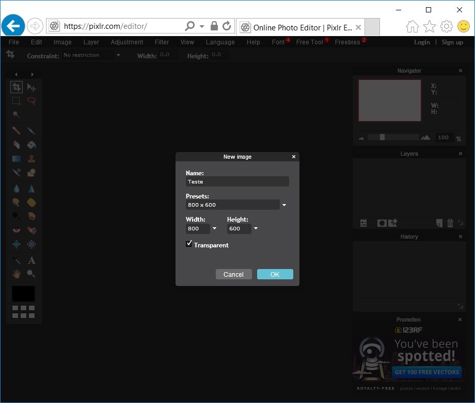Select the Sponge tool
This screenshot has height=403, width=475.
click(31, 202)
